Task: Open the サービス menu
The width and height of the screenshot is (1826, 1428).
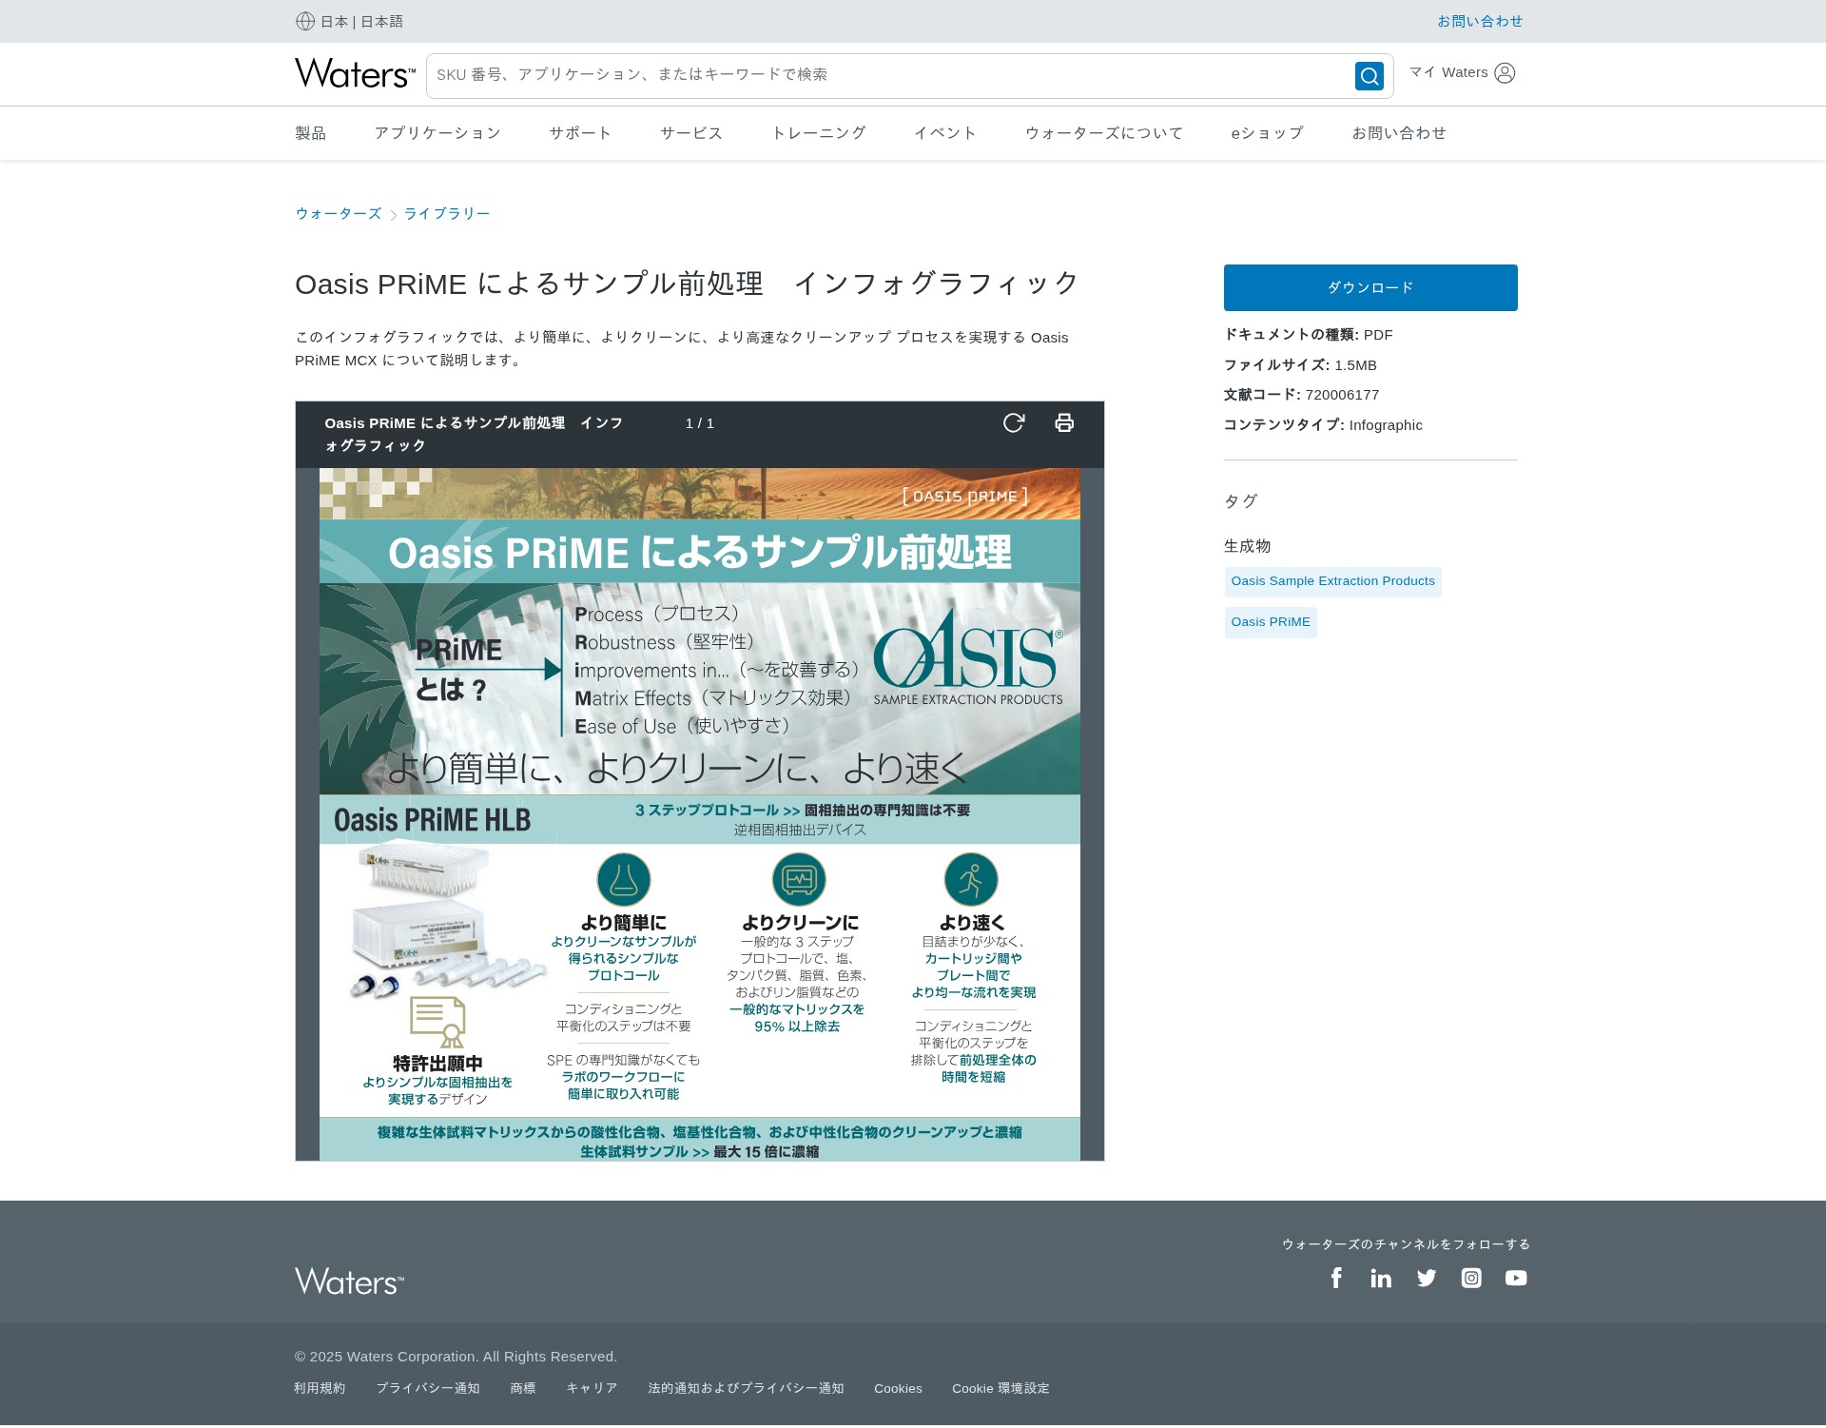Action: pos(691,133)
